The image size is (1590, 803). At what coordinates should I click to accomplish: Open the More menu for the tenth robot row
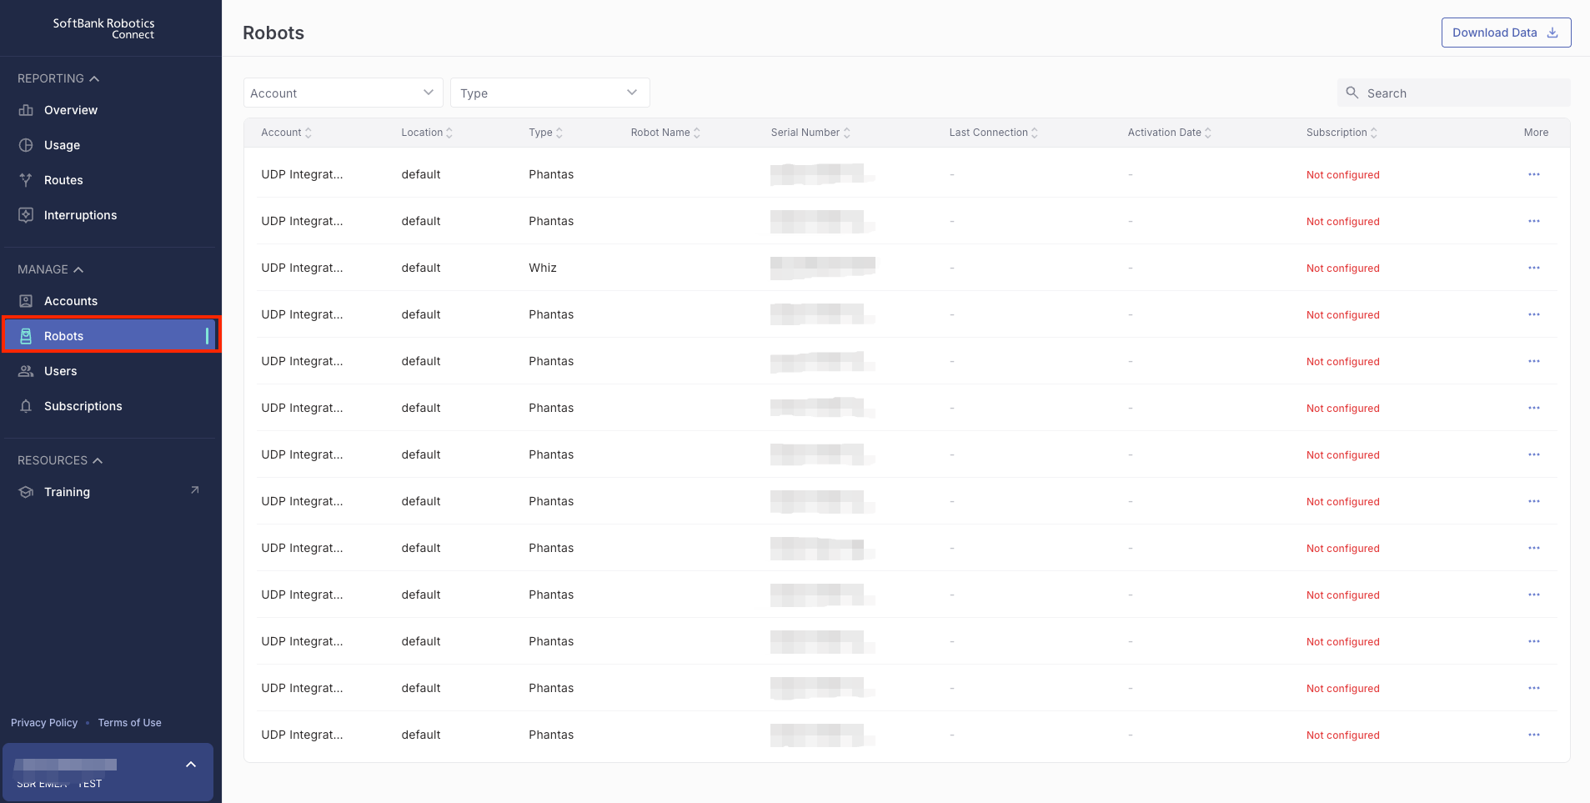[x=1534, y=595]
